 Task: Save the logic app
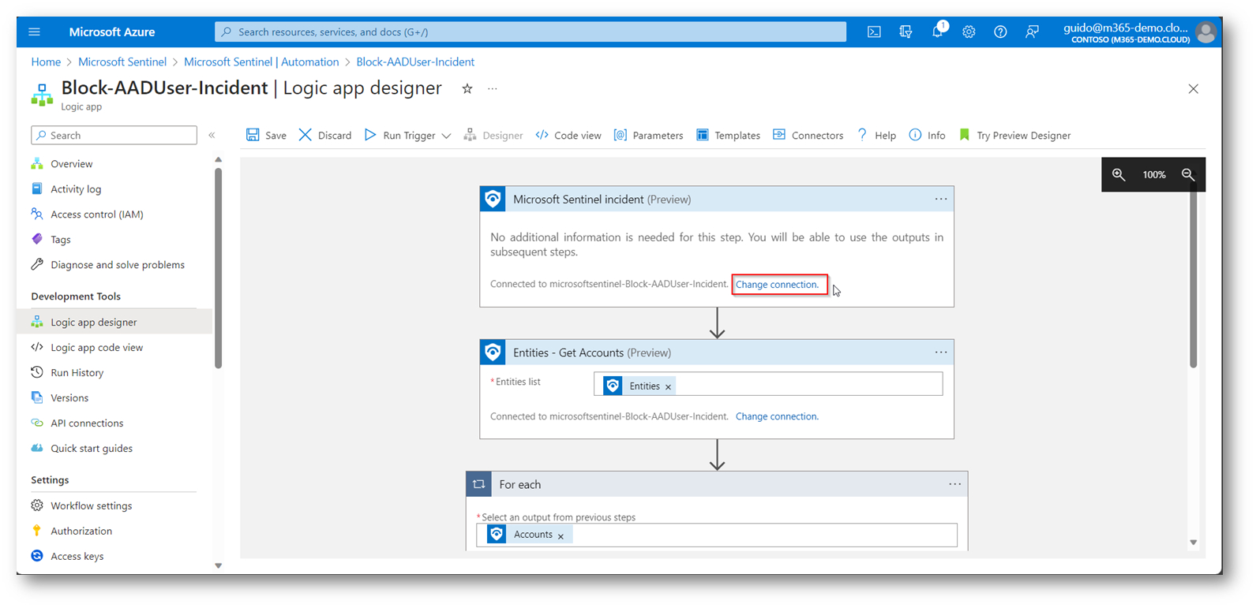(266, 136)
